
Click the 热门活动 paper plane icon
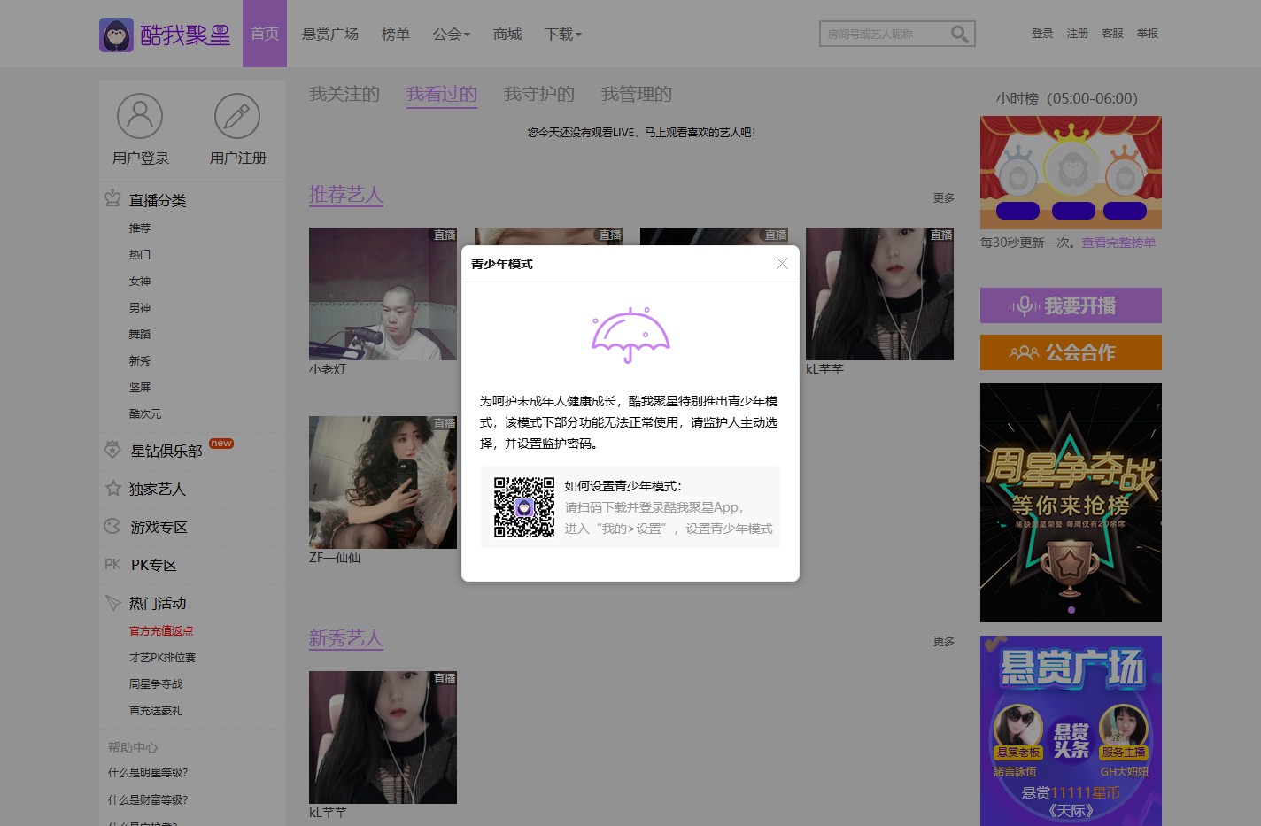tap(112, 602)
